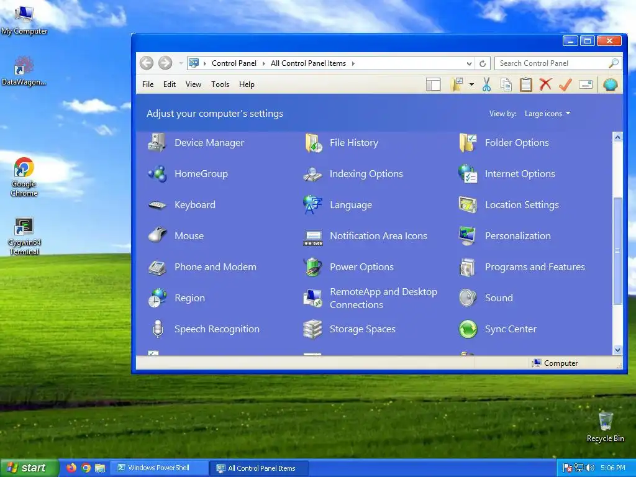
Task: Open the Phone and Modem icon
Action: (x=157, y=267)
